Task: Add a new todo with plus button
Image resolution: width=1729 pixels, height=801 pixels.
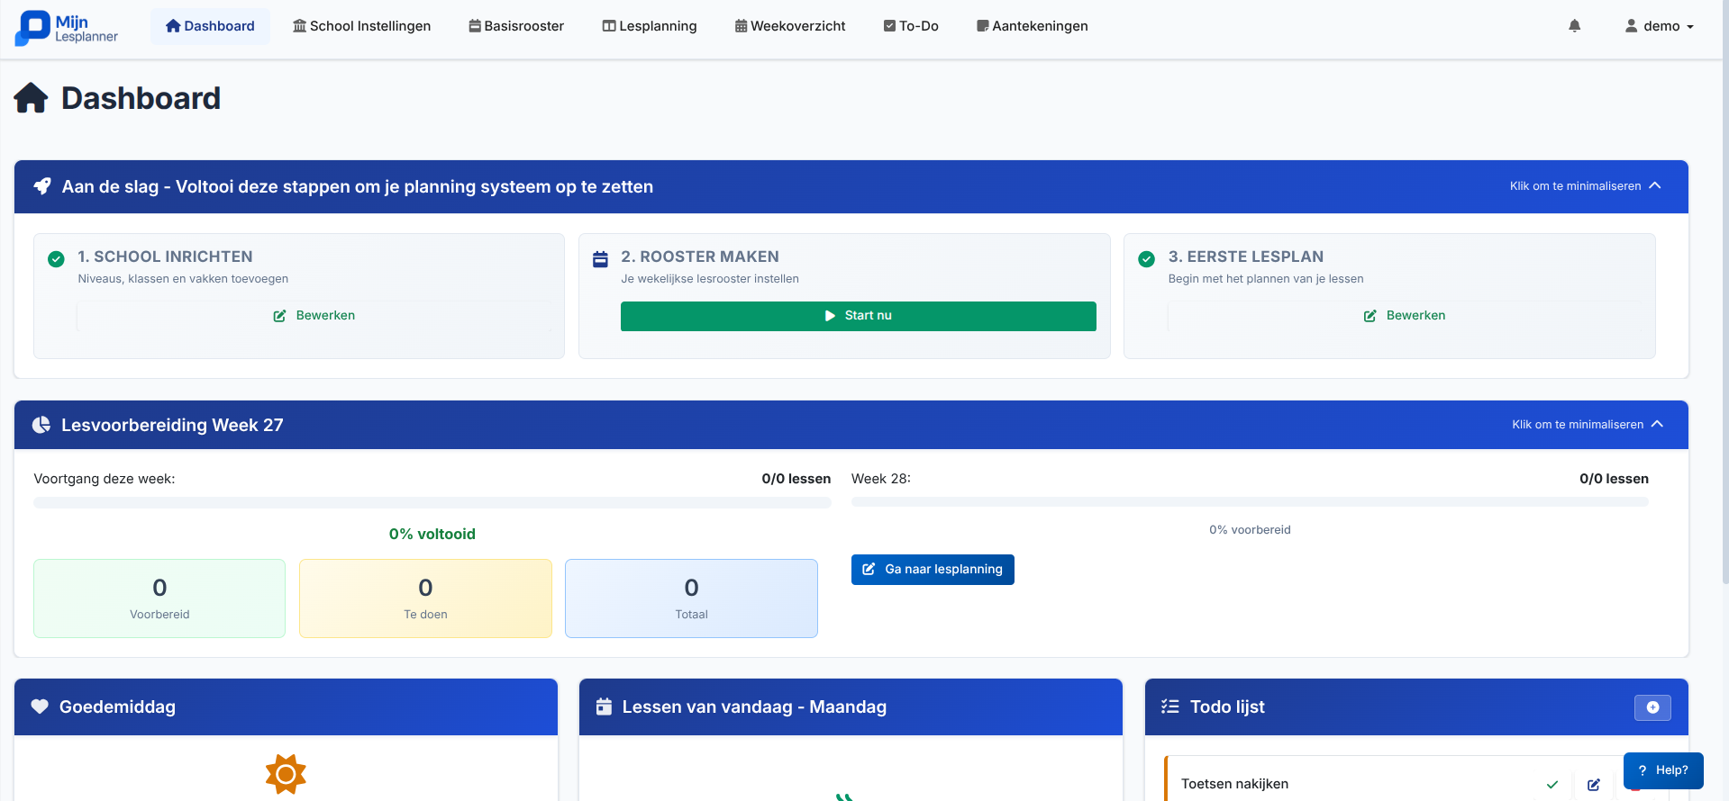Action: point(1652,707)
